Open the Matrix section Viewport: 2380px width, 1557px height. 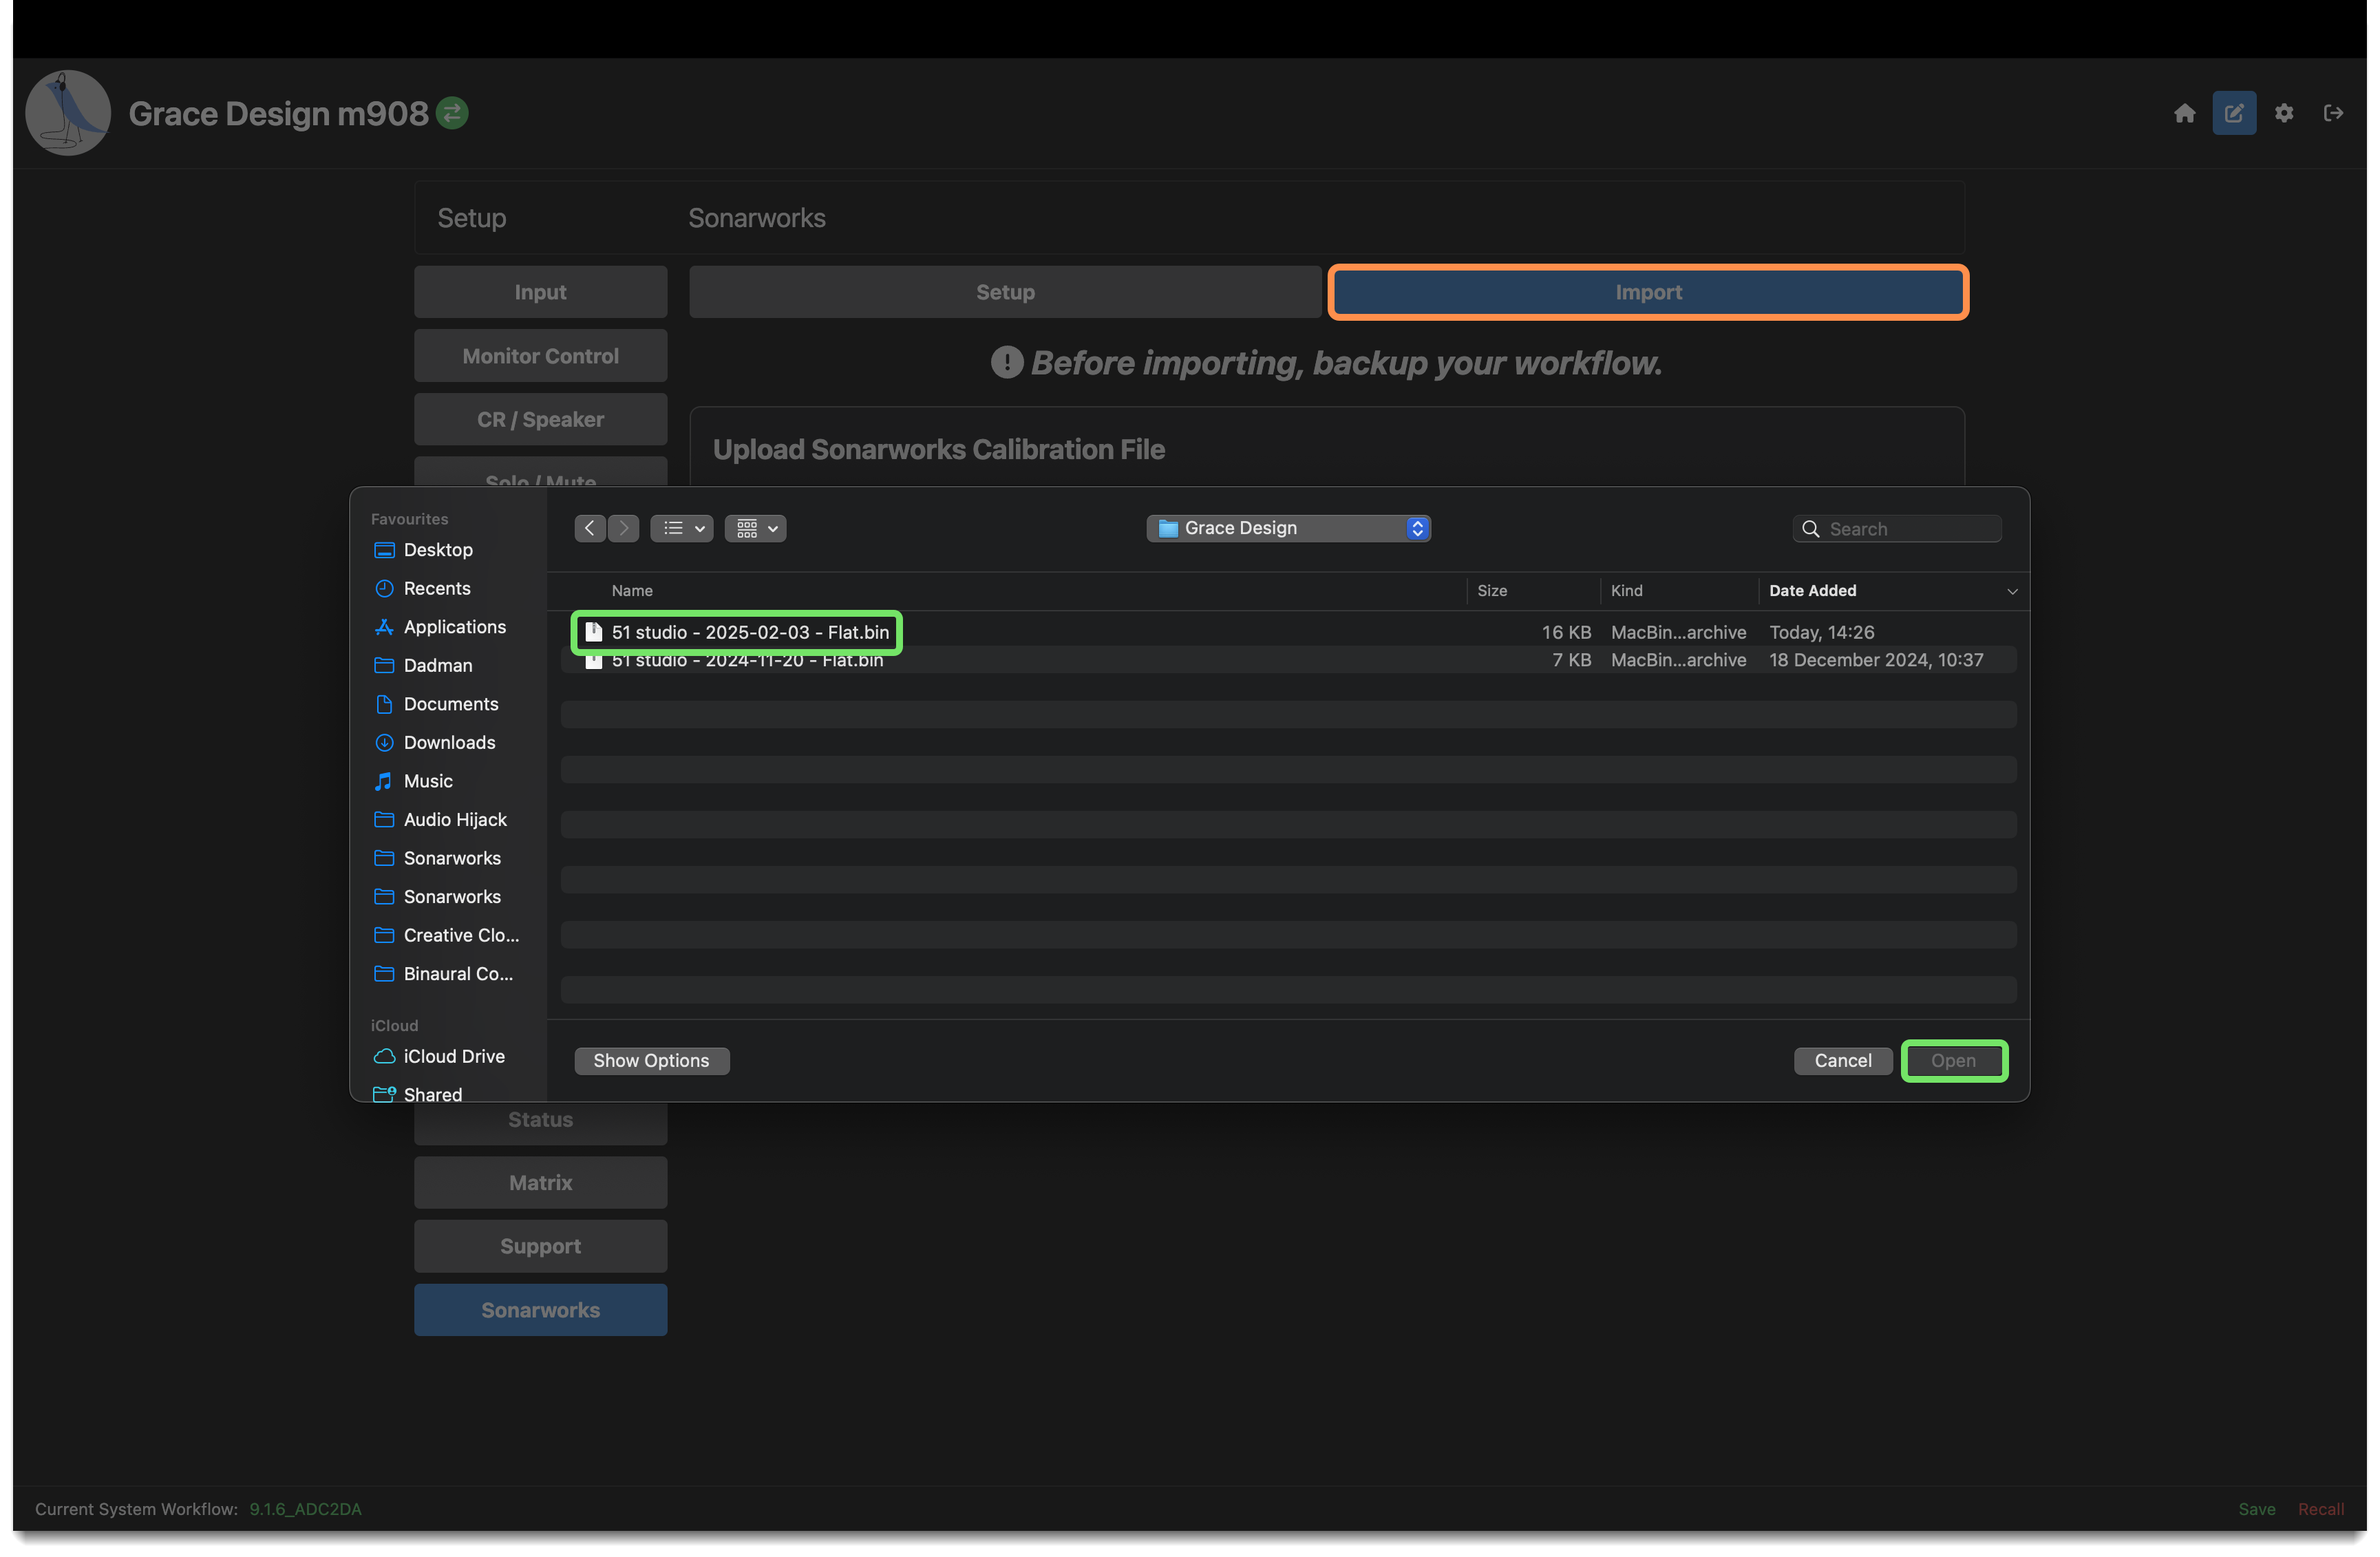(540, 1183)
